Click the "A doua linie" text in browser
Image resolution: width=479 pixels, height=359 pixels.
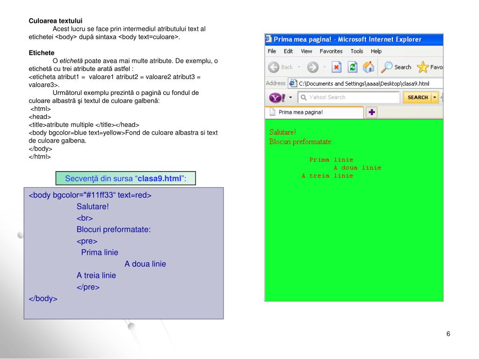pos(357,168)
